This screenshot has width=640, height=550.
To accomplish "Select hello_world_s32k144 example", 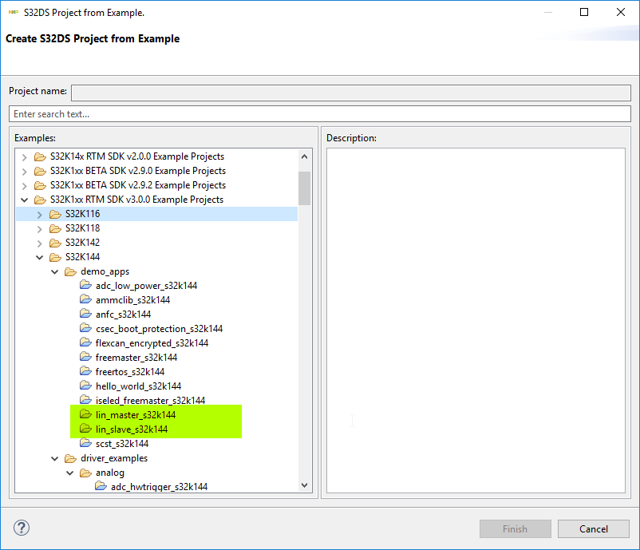I will coord(138,386).
